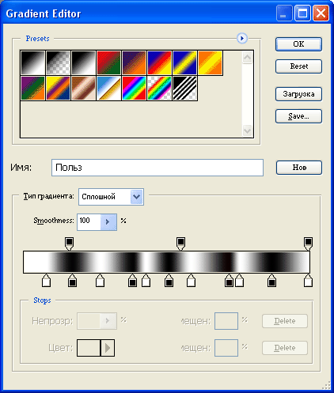This screenshot has height=393, width=334.
Task: Click the Загрузка load button
Action: (298, 94)
